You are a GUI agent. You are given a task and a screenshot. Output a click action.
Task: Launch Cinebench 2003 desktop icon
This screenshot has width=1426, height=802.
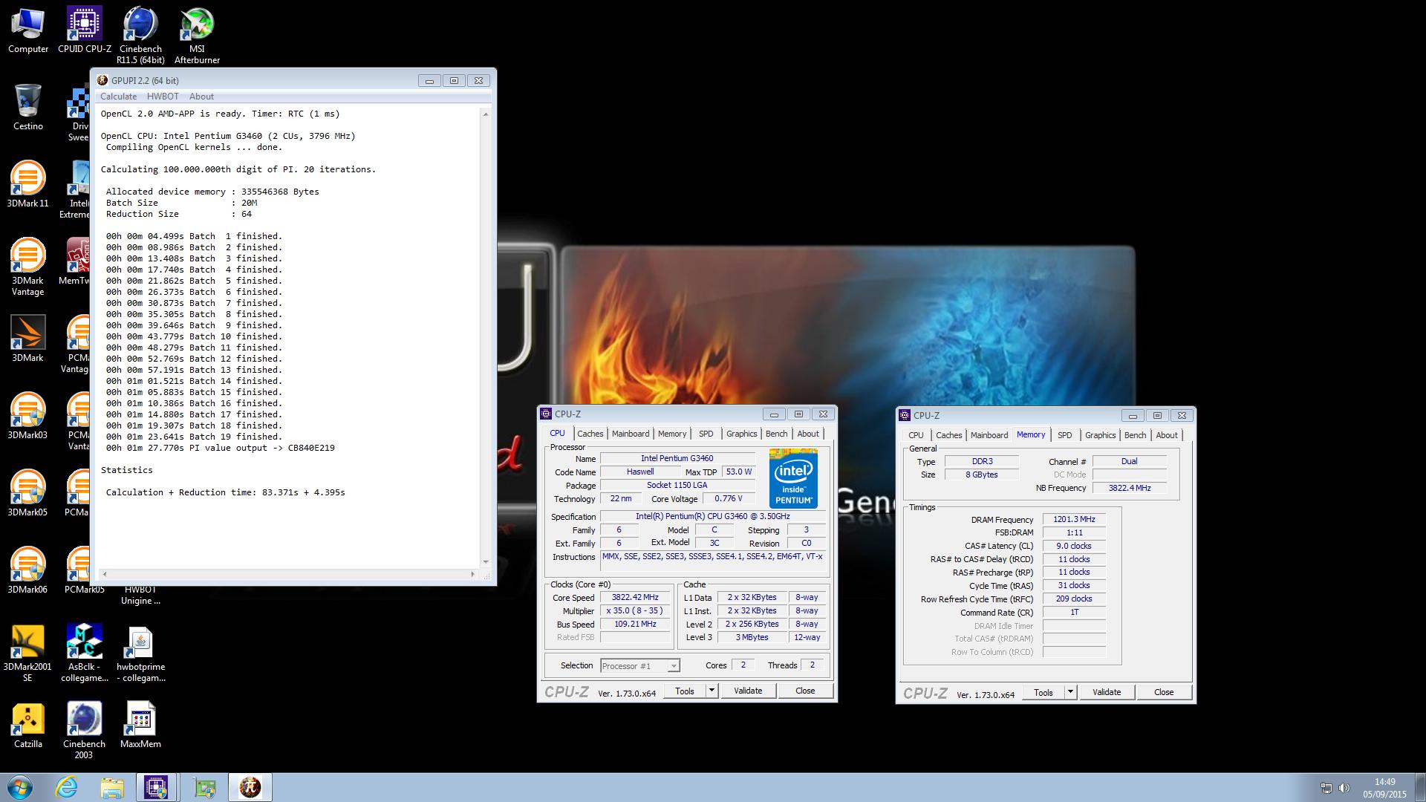click(x=85, y=731)
